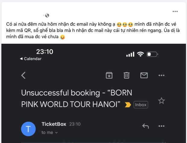187x143 pixels.
Task: Open more options beside the reply arrow
Action: tap(161, 126)
